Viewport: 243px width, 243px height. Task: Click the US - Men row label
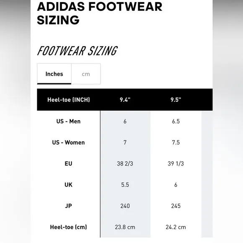68,121
